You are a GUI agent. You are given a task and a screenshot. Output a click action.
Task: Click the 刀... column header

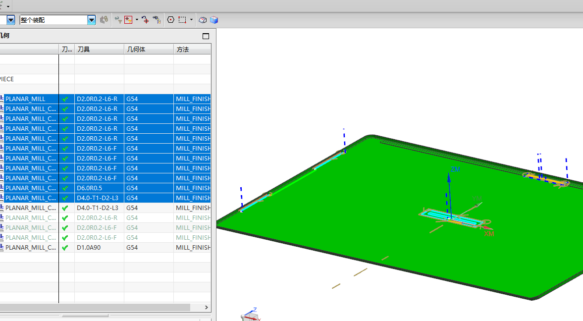coord(67,49)
